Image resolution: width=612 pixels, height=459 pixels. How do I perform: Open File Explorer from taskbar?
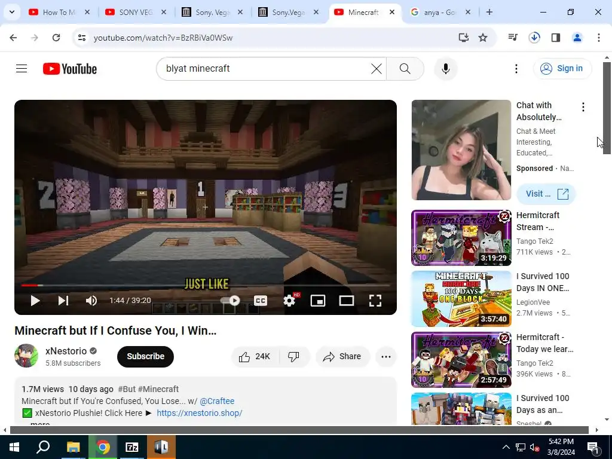click(x=73, y=447)
